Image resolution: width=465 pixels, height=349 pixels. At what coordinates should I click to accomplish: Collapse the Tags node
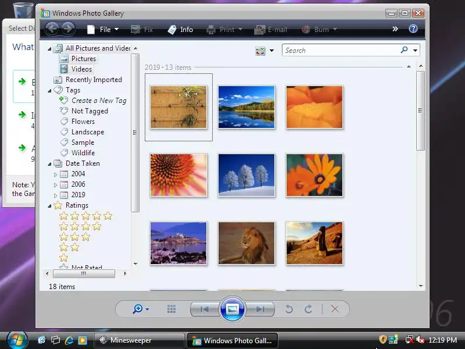[x=49, y=91]
